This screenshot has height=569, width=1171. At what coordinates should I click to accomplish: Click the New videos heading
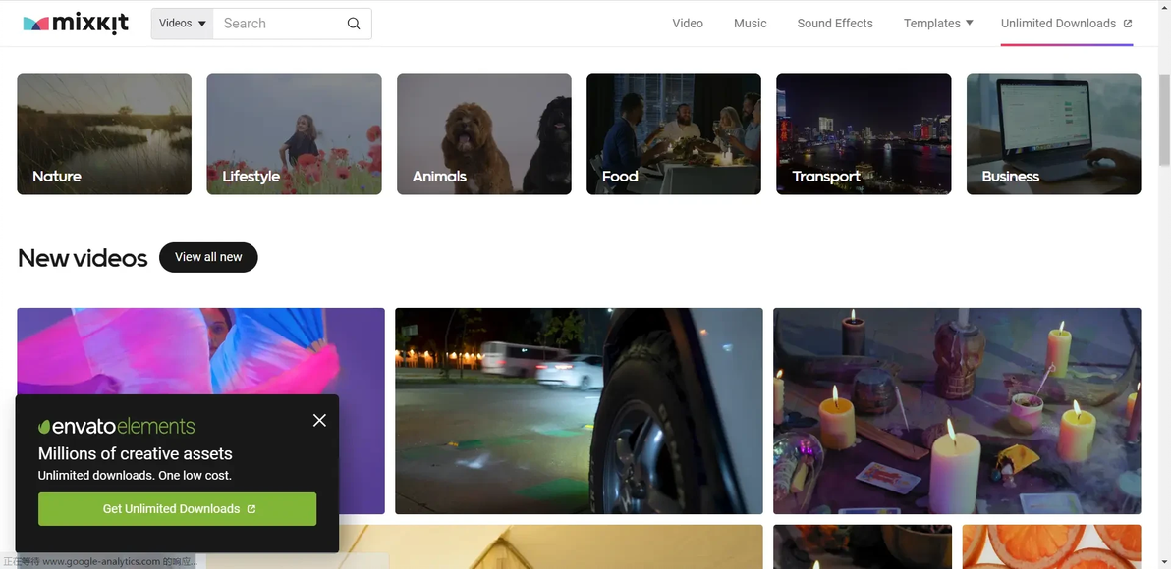point(83,258)
